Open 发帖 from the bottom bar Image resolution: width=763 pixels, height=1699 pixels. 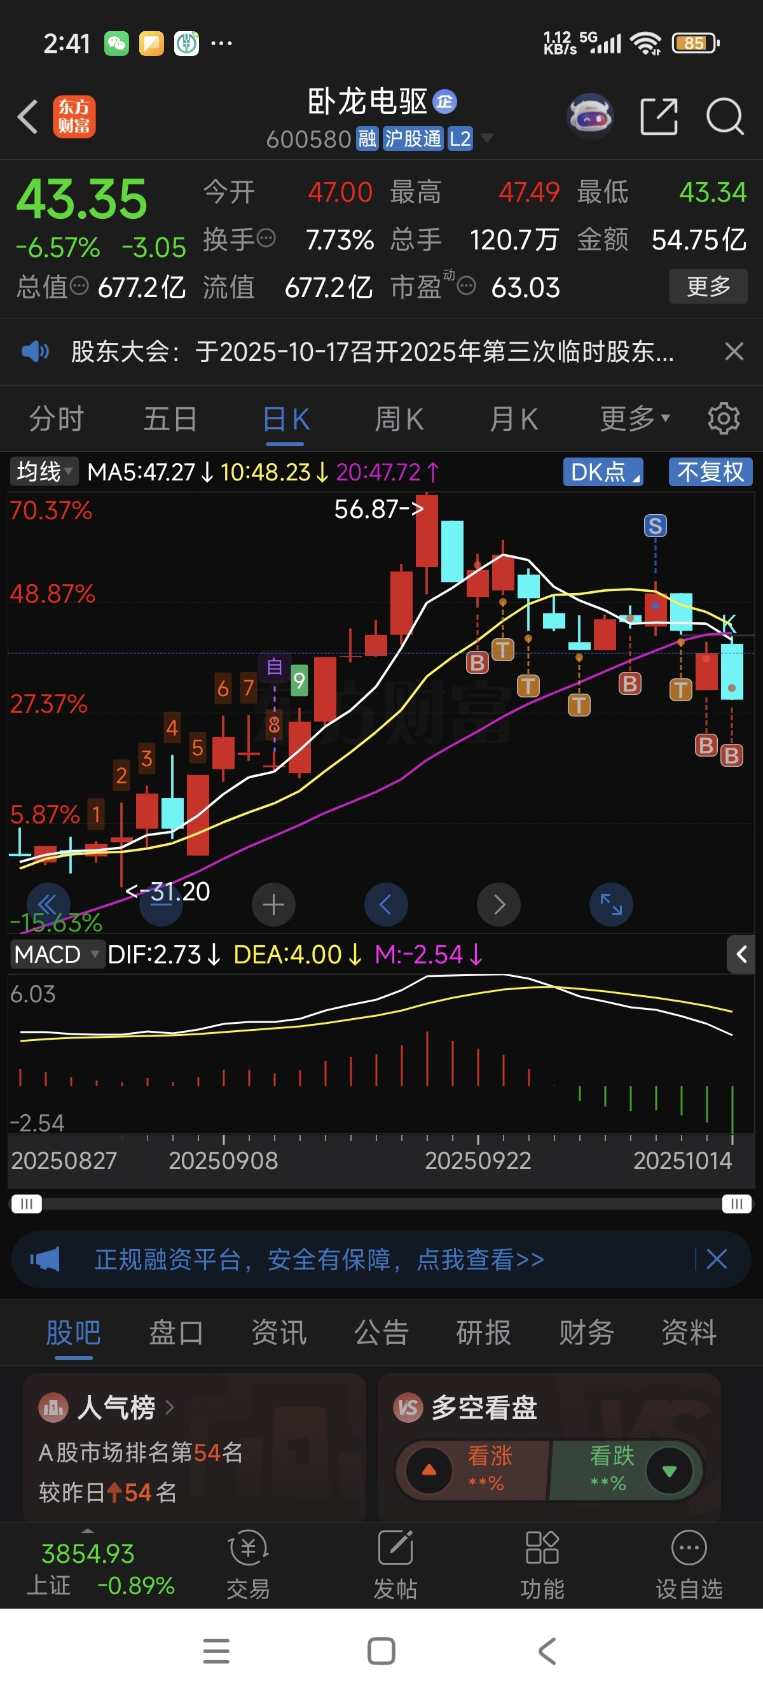395,1565
